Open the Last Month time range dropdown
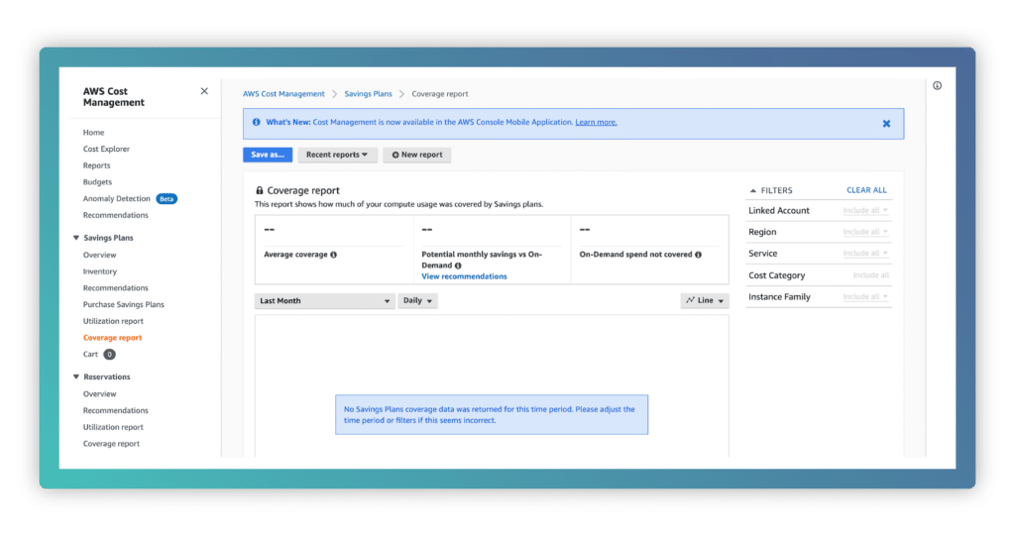The height and width of the screenshot is (536, 1015). coord(324,300)
